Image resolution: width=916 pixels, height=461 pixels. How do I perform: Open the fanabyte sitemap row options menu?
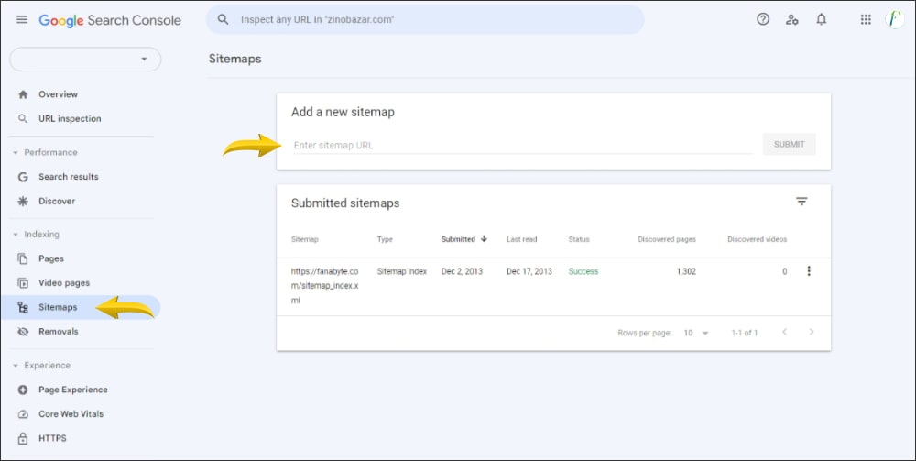coord(809,271)
